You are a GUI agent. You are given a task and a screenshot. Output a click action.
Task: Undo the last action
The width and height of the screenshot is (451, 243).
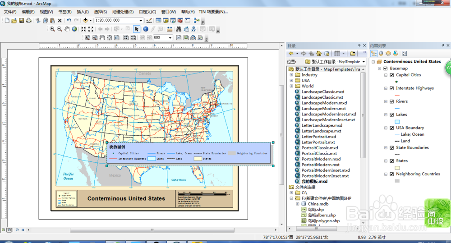pos(69,20)
